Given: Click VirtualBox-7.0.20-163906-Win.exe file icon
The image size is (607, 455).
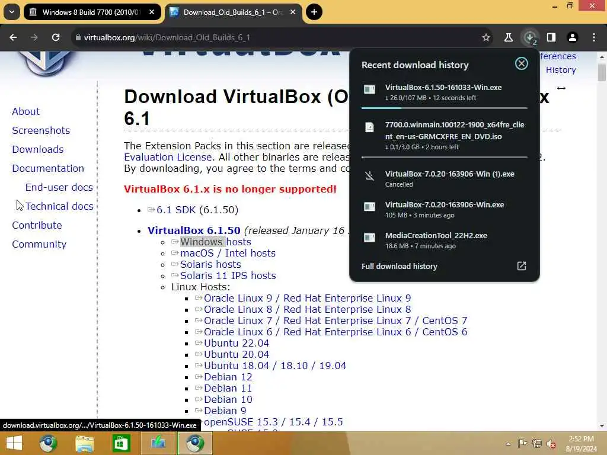Looking at the screenshot, I should pos(369,207).
